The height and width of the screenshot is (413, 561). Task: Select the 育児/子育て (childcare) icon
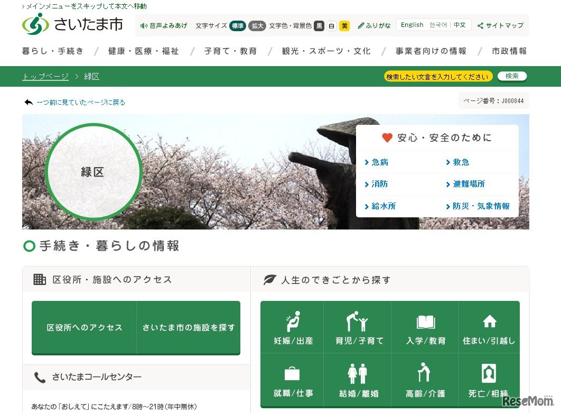click(x=358, y=322)
